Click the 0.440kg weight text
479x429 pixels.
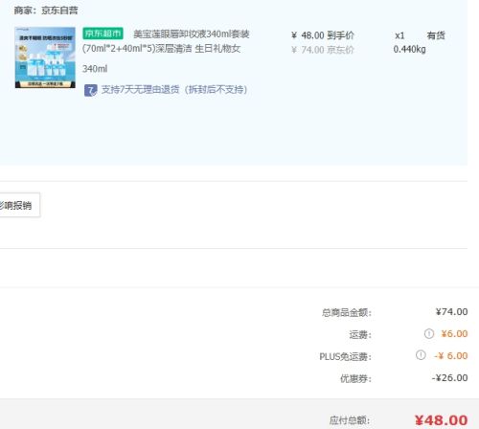pyautogui.click(x=409, y=49)
